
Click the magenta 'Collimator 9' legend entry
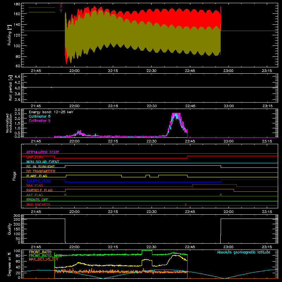coord(39,121)
